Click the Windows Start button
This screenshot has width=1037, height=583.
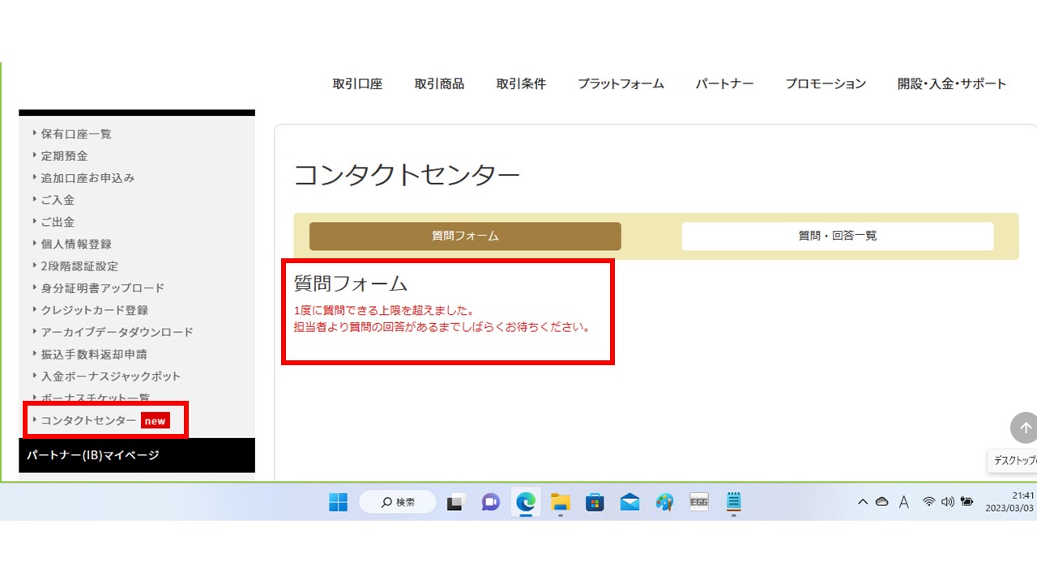click(338, 502)
